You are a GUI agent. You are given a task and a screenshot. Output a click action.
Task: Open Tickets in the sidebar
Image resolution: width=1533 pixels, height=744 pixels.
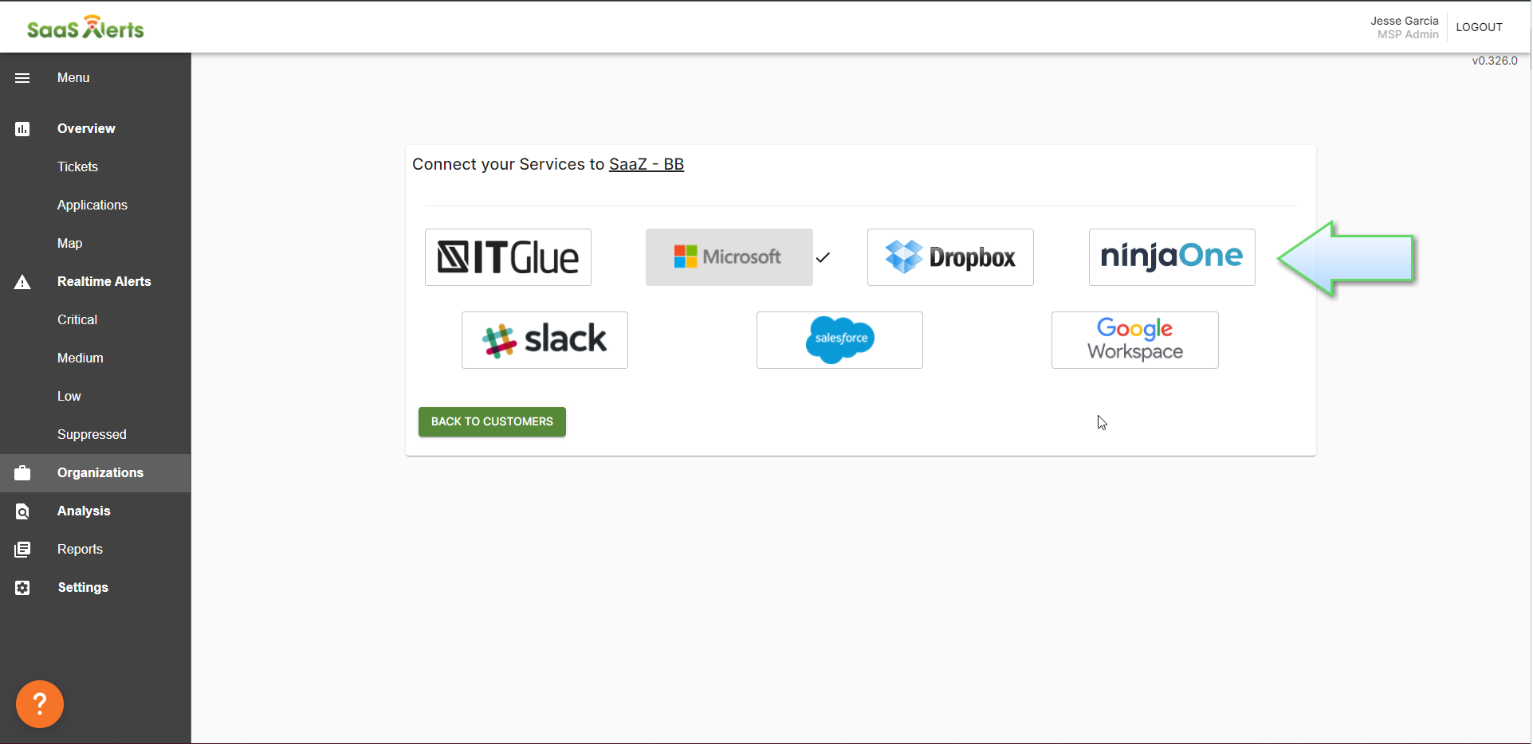pyautogui.click(x=77, y=167)
